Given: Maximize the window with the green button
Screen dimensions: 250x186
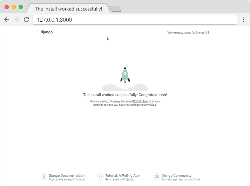Looking at the screenshot, I should point(21,7).
